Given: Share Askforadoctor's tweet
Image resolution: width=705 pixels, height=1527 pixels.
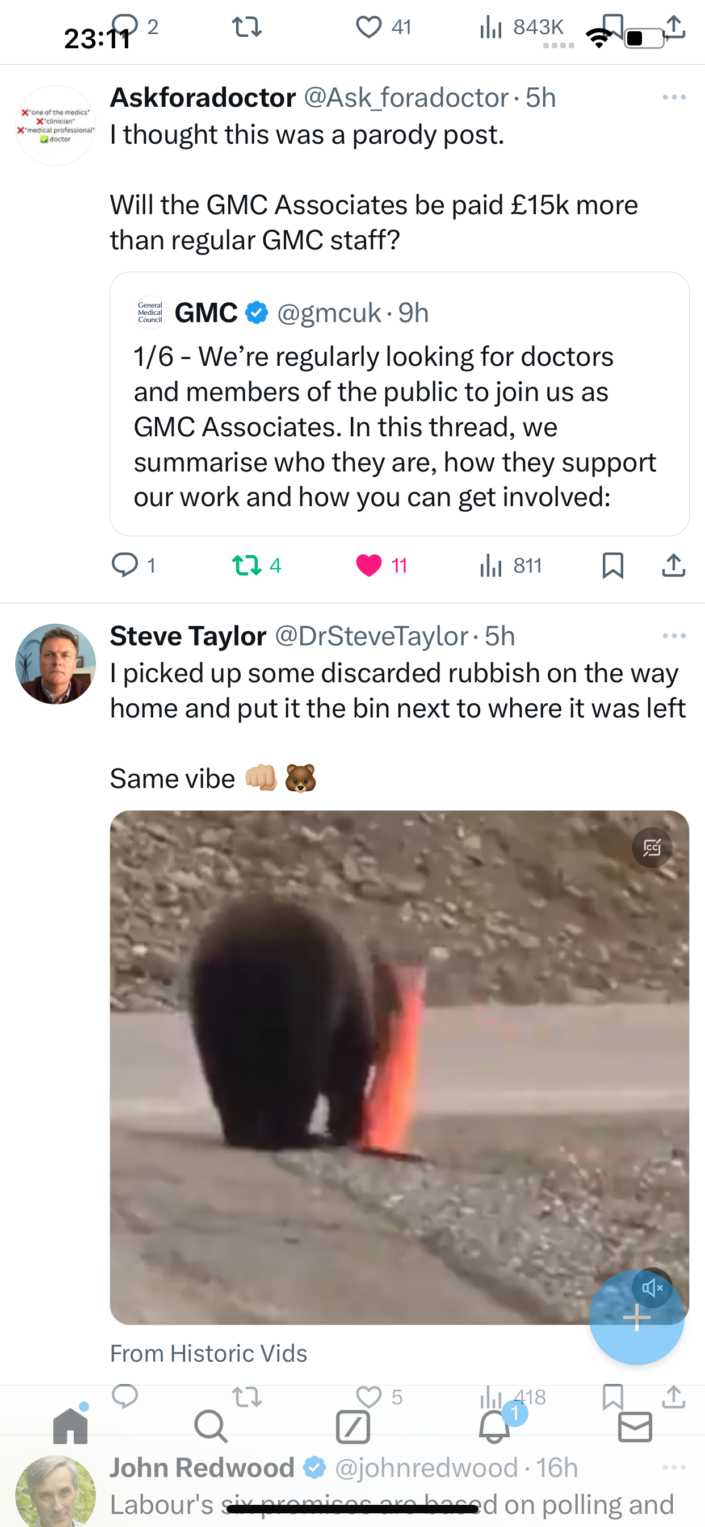Looking at the screenshot, I should pyautogui.click(x=674, y=565).
